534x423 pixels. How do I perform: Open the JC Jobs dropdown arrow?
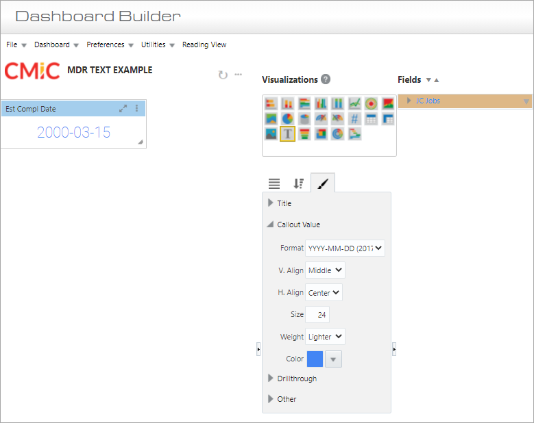(x=526, y=101)
